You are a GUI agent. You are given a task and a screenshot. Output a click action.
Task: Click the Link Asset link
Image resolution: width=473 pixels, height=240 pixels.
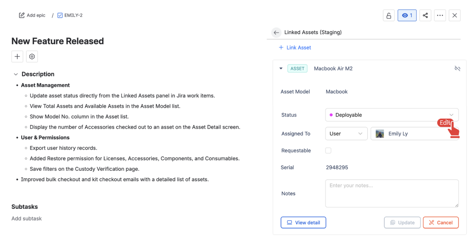pos(295,48)
